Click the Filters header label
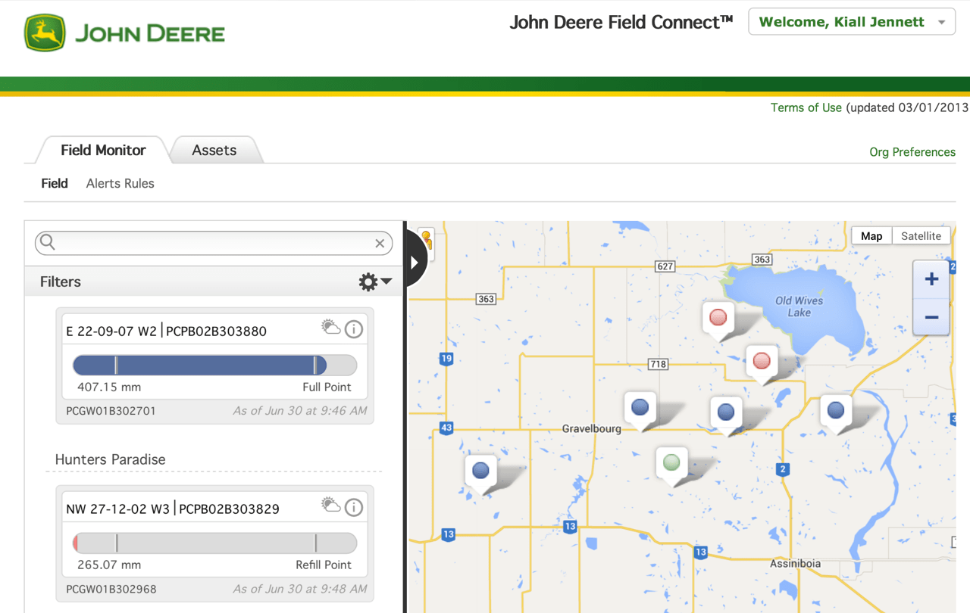The width and height of the screenshot is (970, 613). tap(61, 282)
